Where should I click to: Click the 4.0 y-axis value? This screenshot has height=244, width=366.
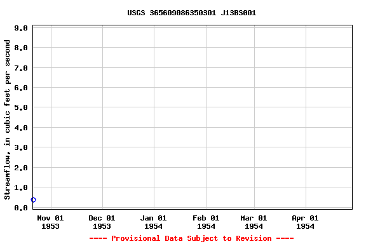point(21,128)
